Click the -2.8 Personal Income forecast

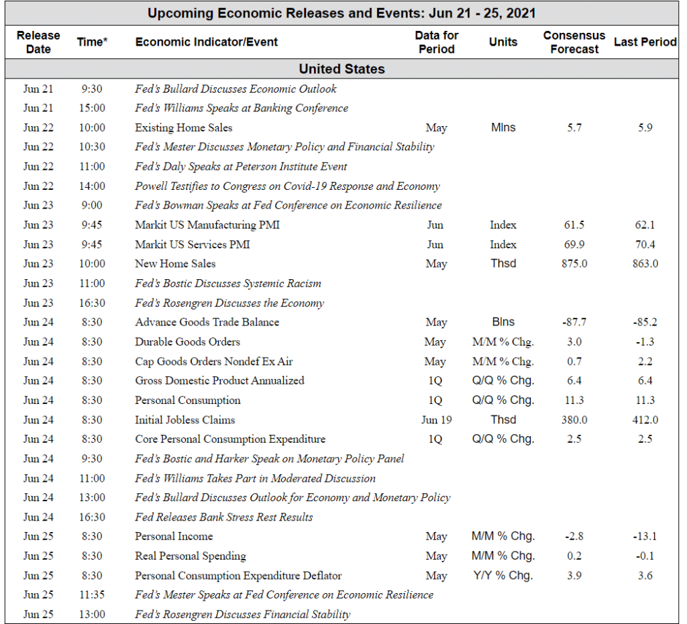(x=574, y=536)
